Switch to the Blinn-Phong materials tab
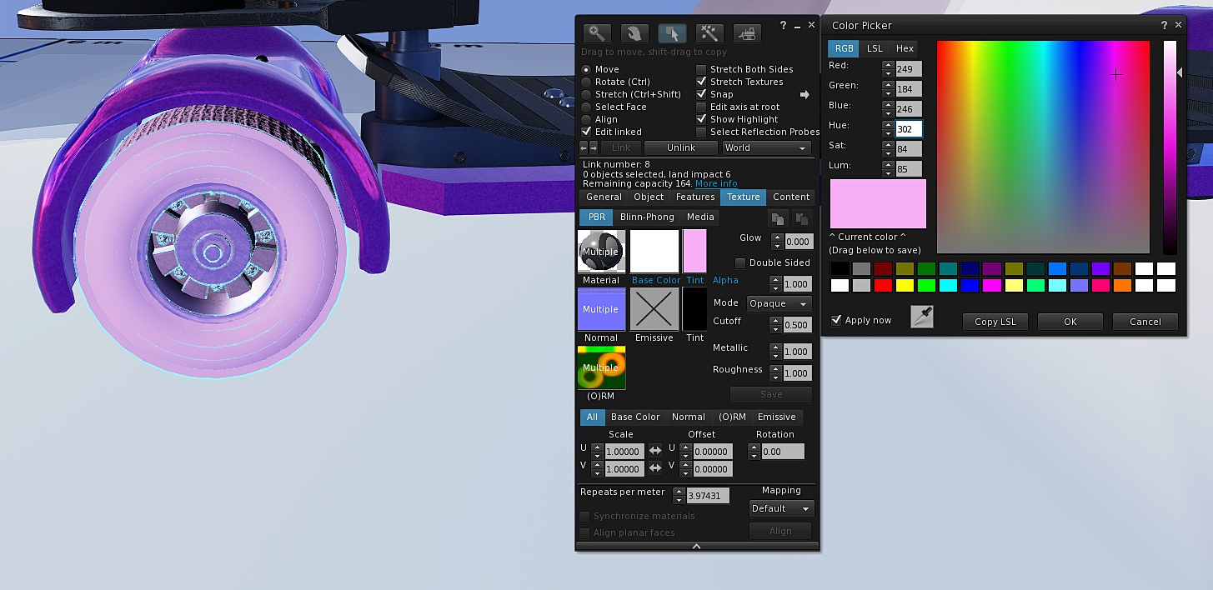 (x=646, y=217)
